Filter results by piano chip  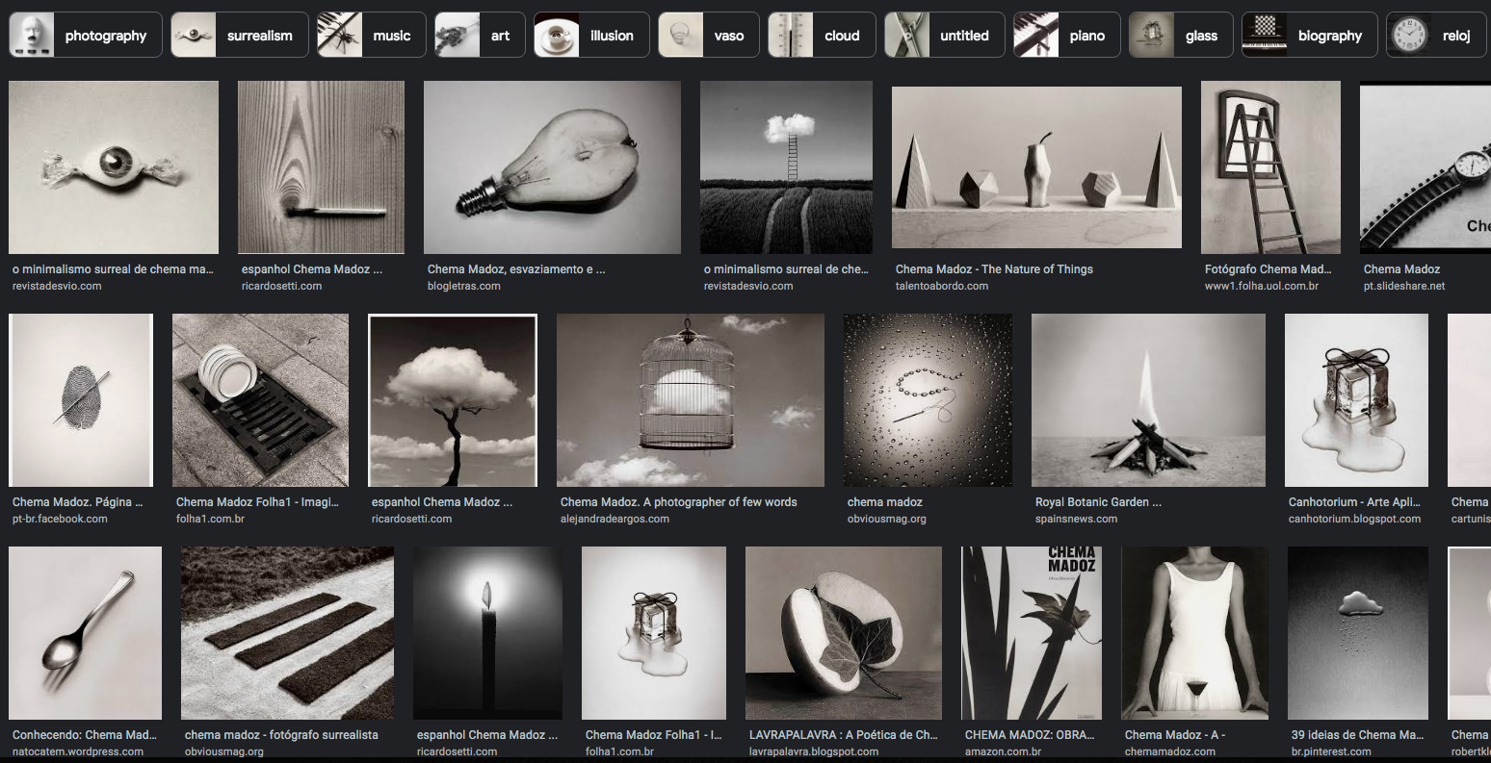pyautogui.click(x=1066, y=36)
